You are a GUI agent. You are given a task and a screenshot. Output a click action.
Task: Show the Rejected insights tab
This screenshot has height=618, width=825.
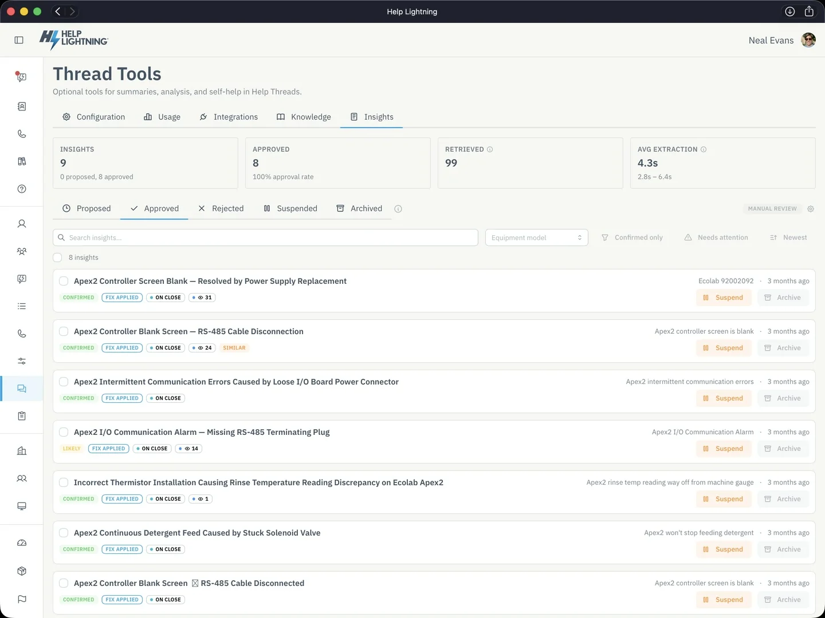[221, 208]
